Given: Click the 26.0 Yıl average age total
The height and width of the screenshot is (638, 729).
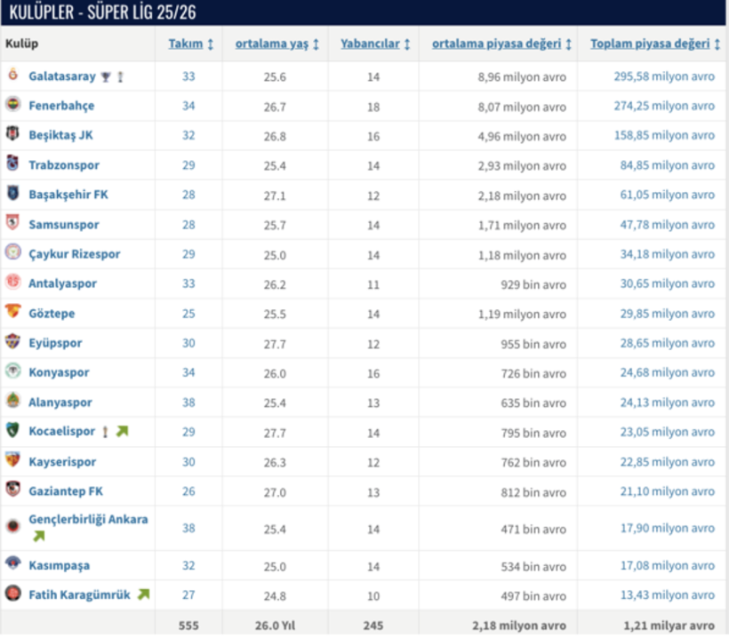Looking at the screenshot, I should tap(275, 626).
